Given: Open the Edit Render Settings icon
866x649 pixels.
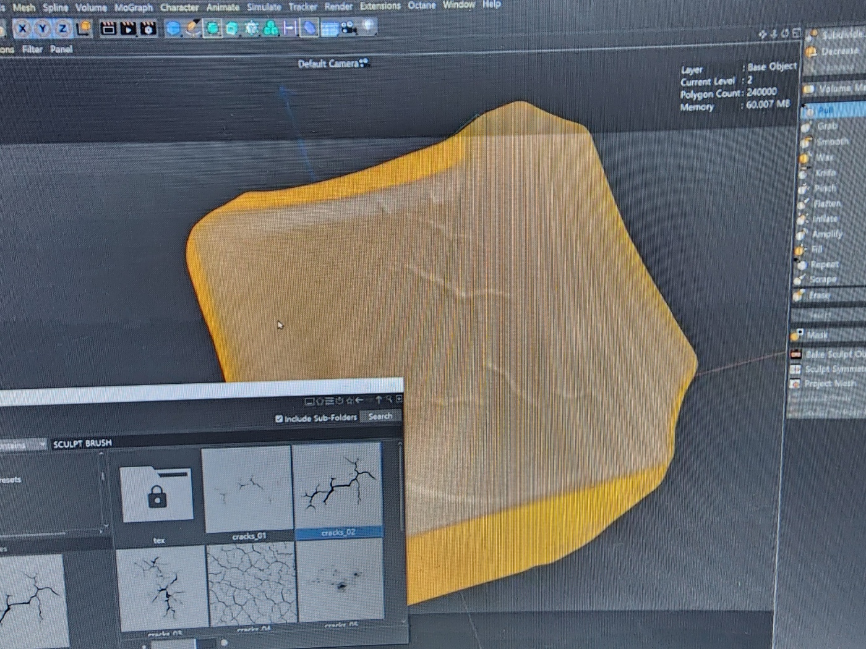Looking at the screenshot, I should point(148,28).
